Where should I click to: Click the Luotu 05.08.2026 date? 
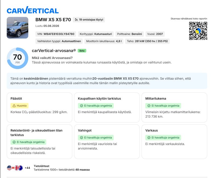click(47, 26)
